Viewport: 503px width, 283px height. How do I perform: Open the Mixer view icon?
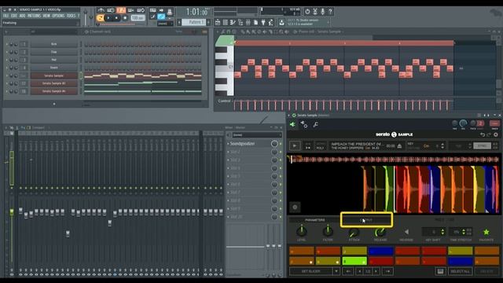(x=248, y=23)
